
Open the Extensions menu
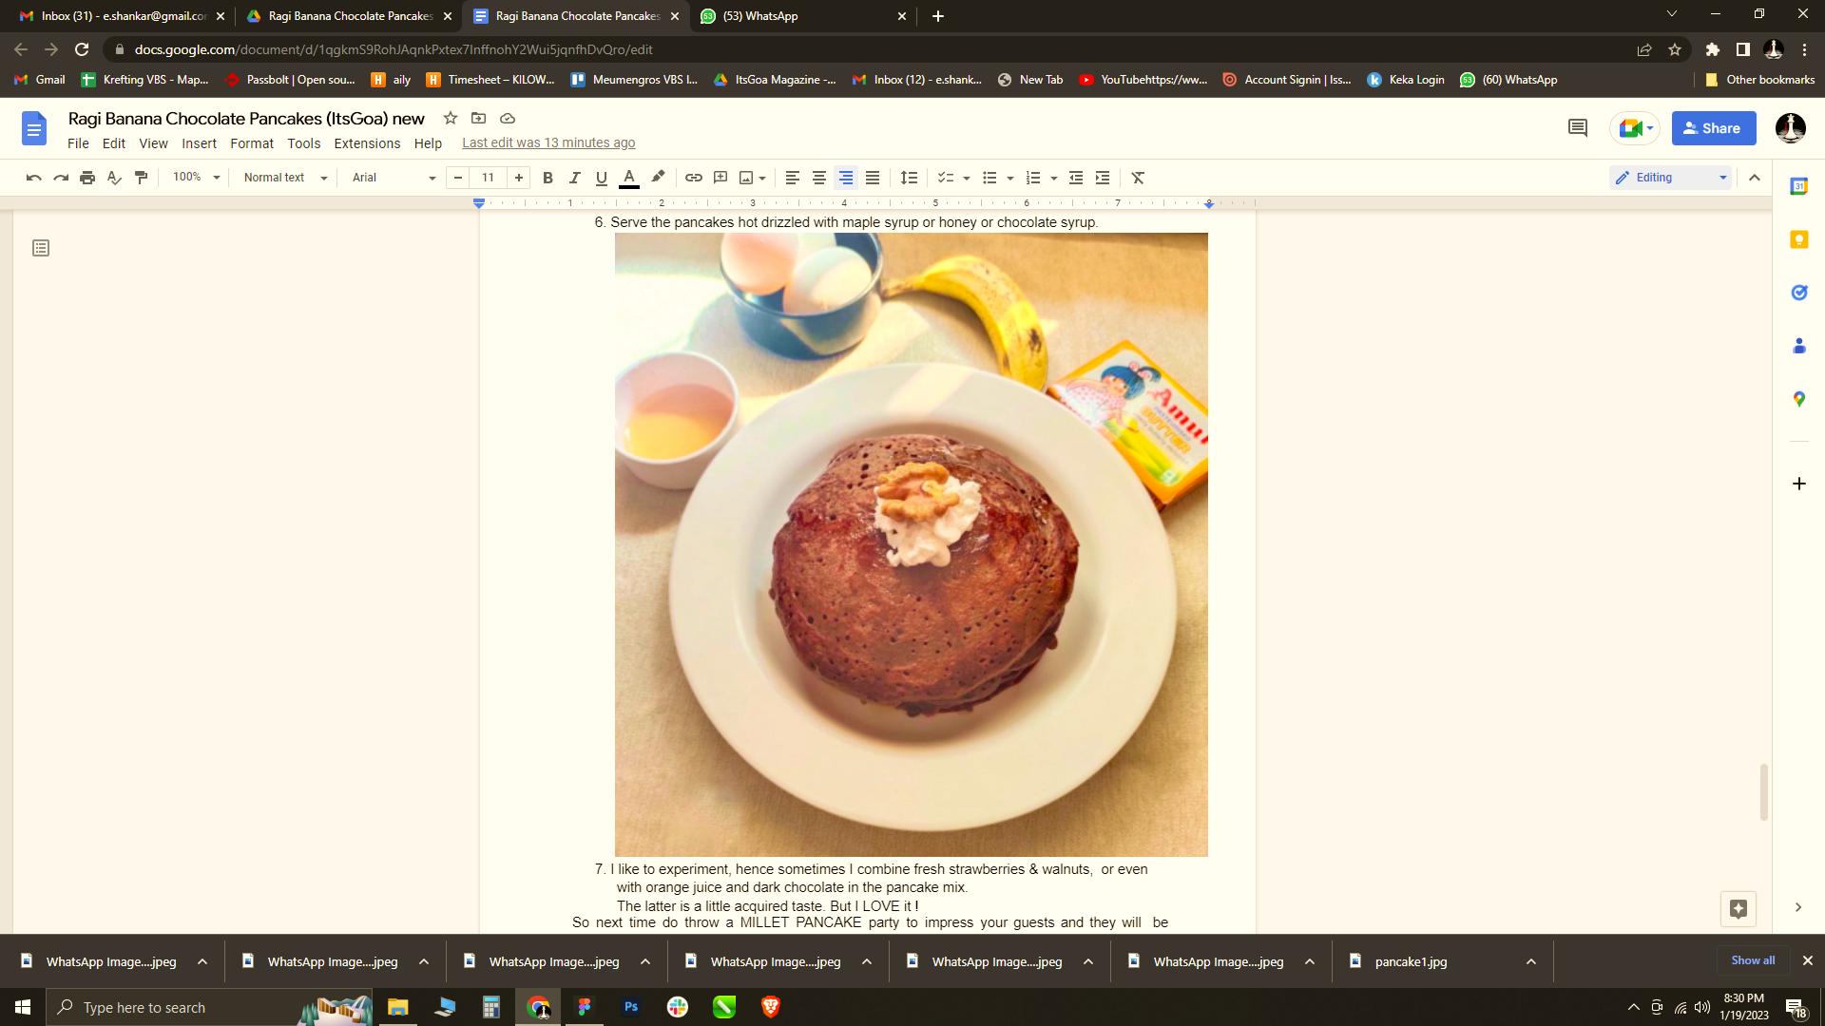(x=367, y=143)
